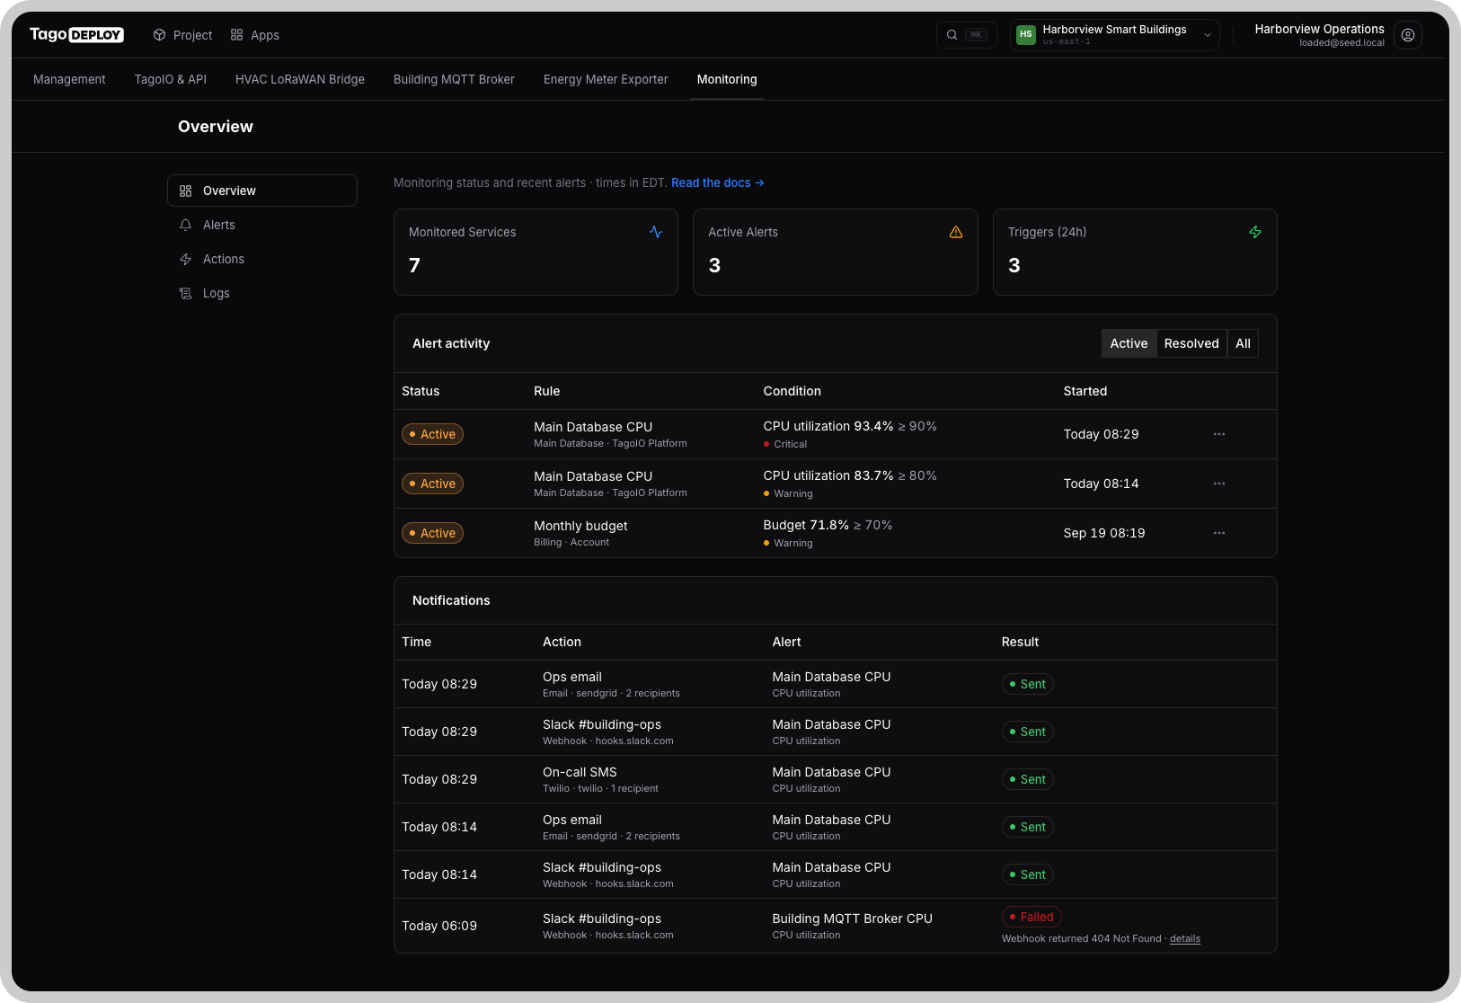Viewport: 1461px width, 1003px height.
Task: Open the details link for failed webhook
Action: pos(1185,938)
